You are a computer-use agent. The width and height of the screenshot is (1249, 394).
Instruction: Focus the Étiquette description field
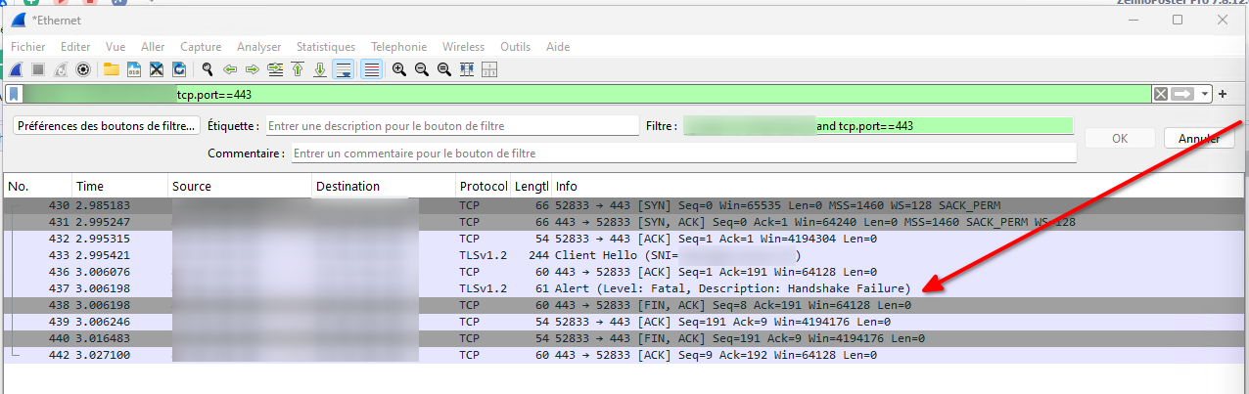[451, 126]
